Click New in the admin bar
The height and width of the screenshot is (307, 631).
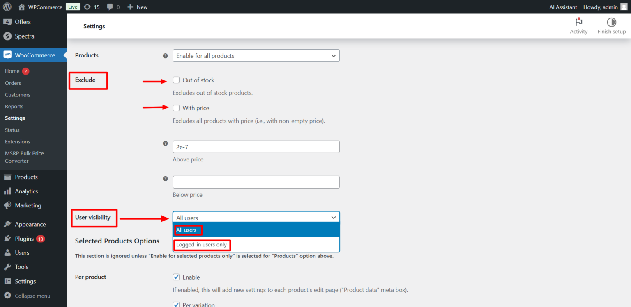point(137,7)
